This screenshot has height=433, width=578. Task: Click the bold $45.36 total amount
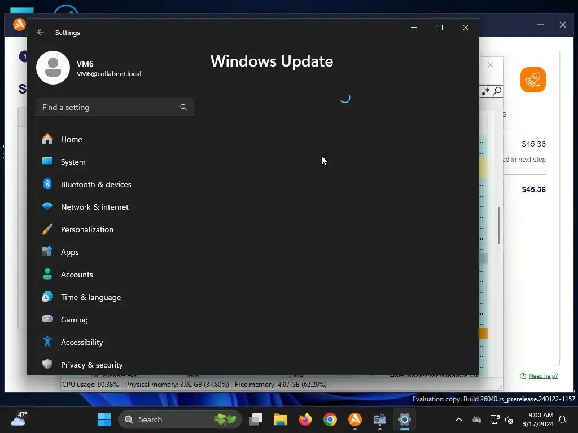[x=533, y=189]
